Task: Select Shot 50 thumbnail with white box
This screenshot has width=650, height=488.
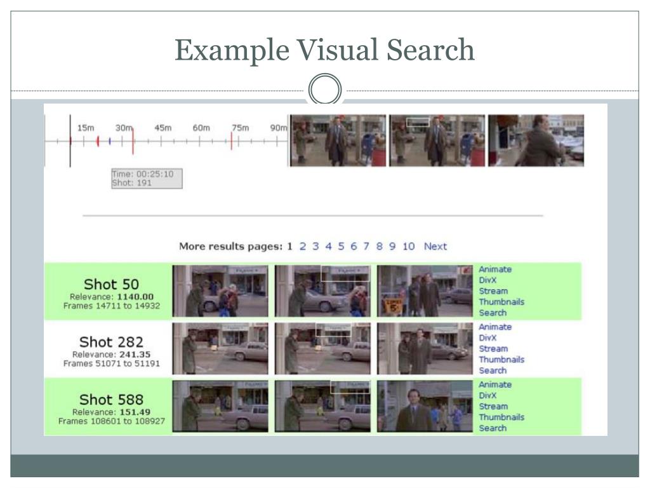Action: (x=322, y=291)
